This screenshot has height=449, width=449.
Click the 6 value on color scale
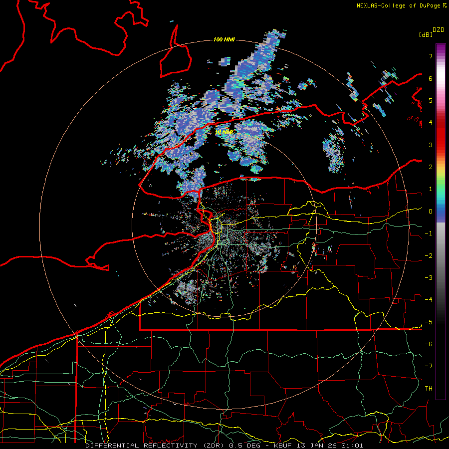431,78
